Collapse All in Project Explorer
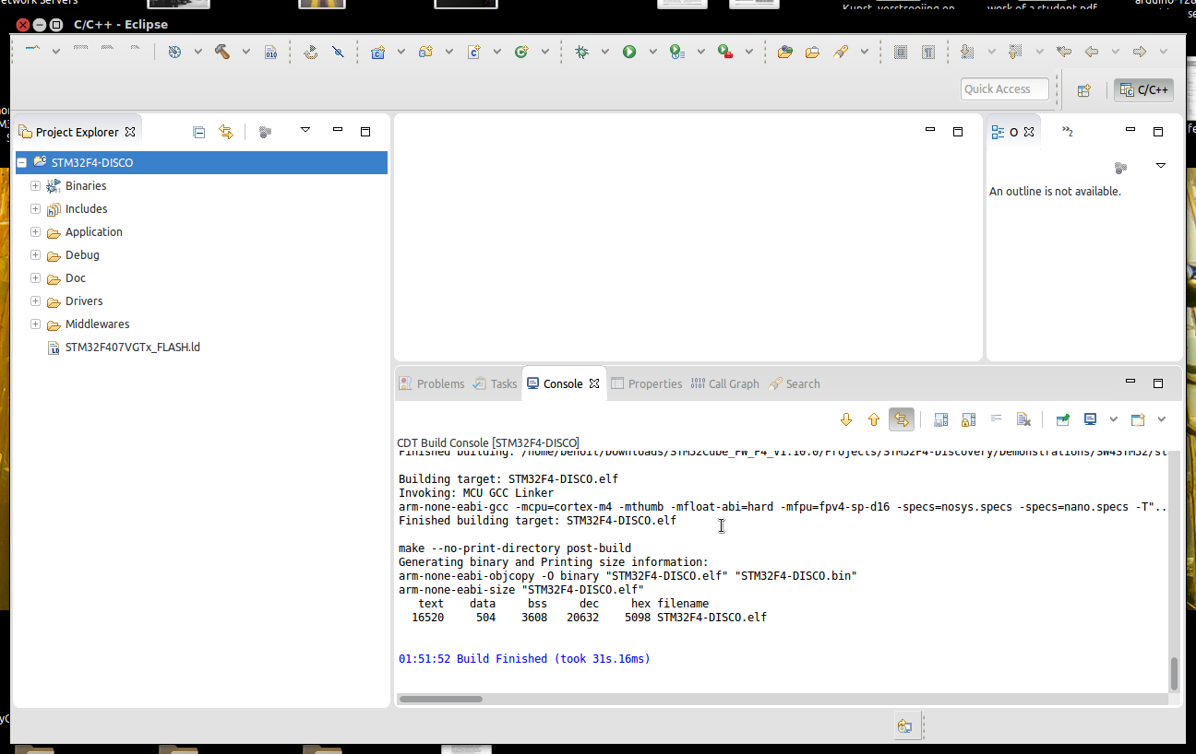The image size is (1196, 754). point(198,132)
